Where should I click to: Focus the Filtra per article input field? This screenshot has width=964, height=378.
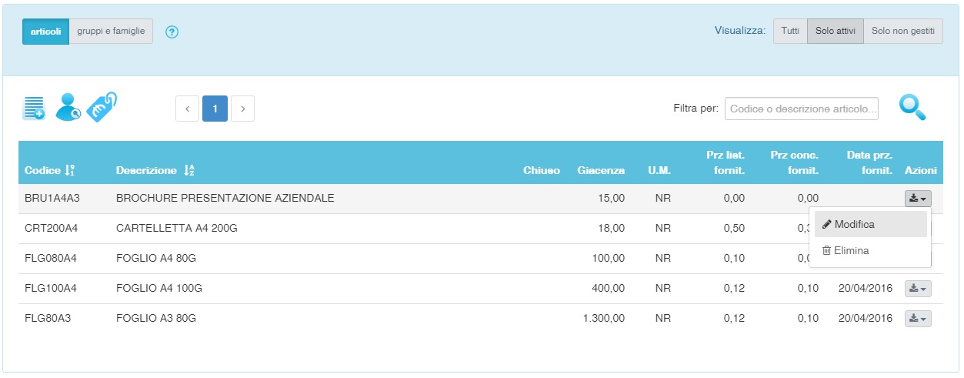click(x=802, y=109)
